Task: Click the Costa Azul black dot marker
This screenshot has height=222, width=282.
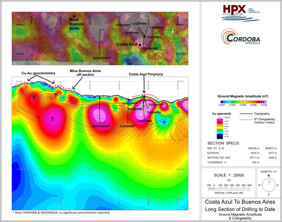Action: click(140, 45)
